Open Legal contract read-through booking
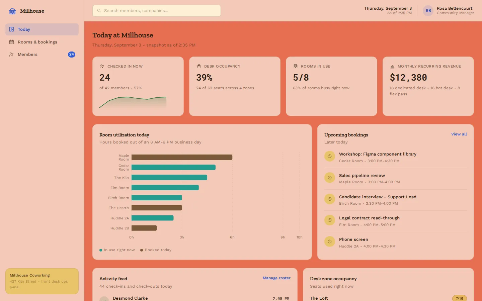 click(396, 221)
